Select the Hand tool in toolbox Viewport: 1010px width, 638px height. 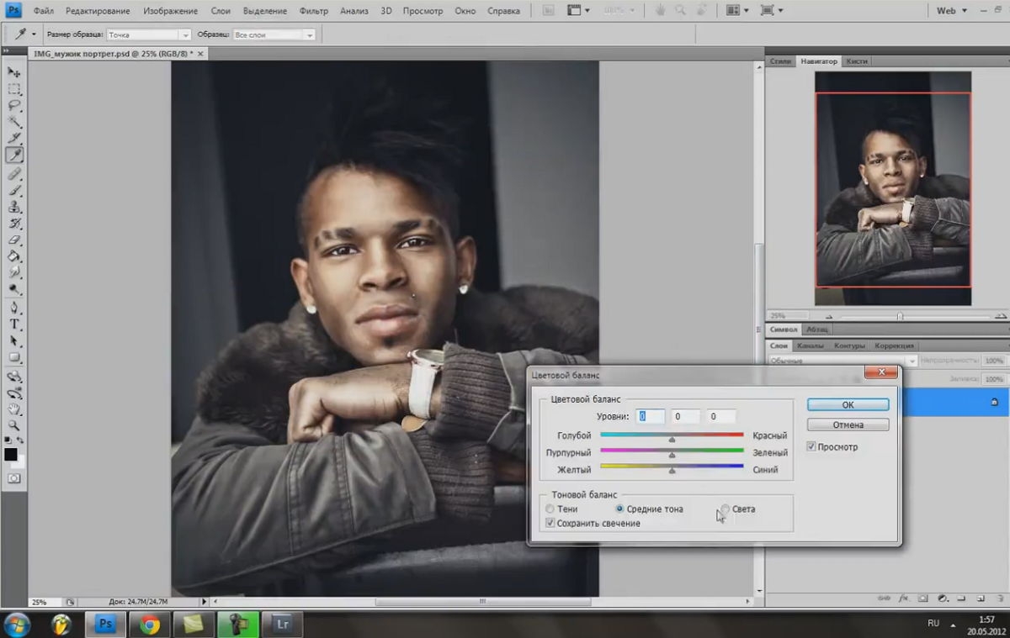[x=14, y=409]
